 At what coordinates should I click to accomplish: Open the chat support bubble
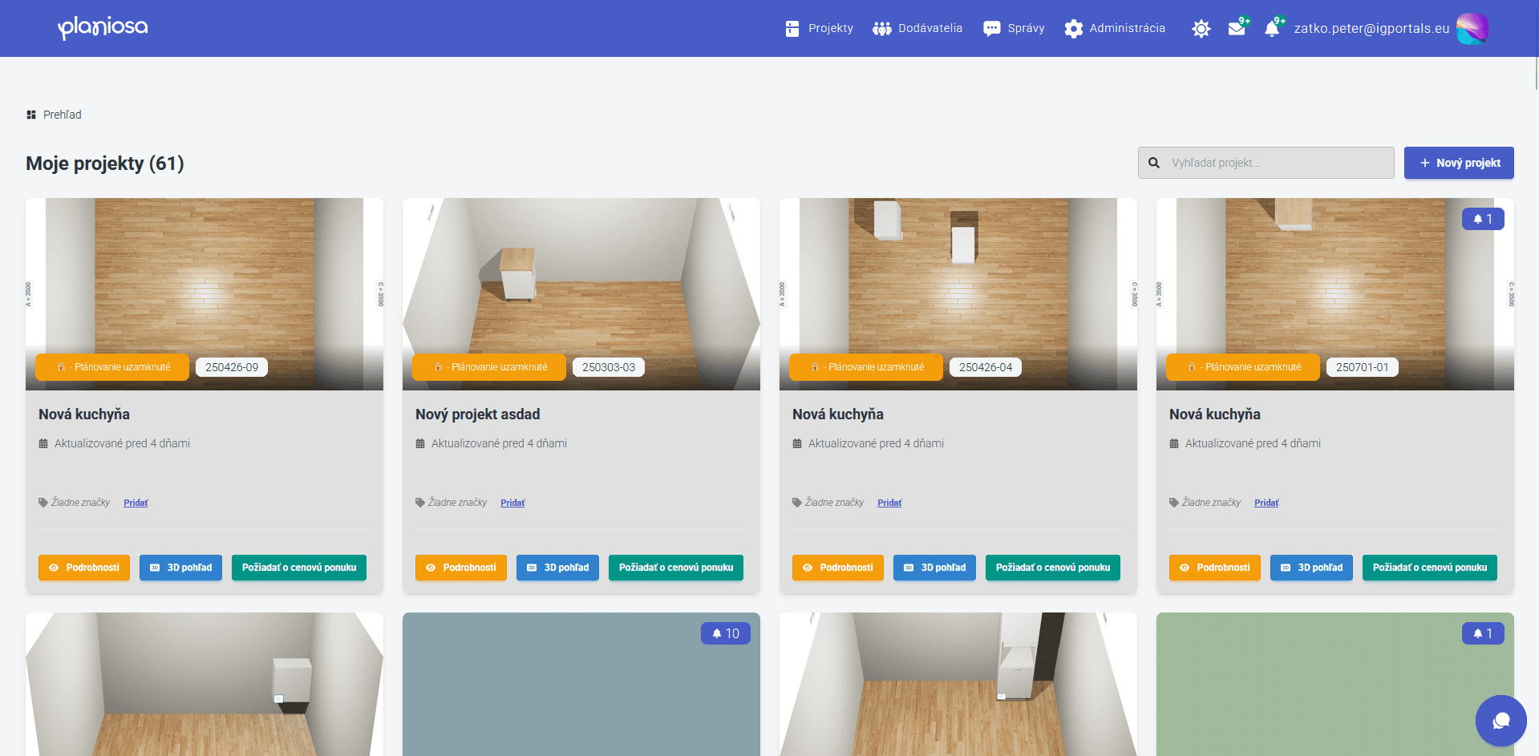coord(1501,721)
